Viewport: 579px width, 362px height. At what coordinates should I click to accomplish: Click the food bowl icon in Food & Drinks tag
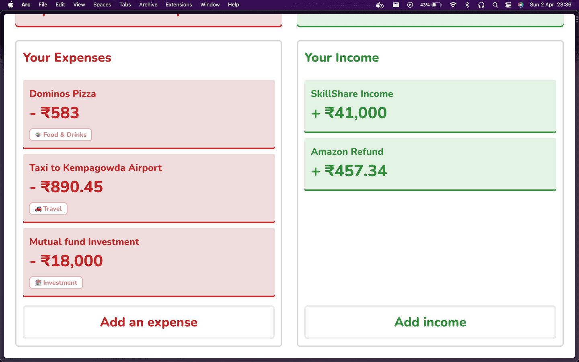tap(38, 135)
